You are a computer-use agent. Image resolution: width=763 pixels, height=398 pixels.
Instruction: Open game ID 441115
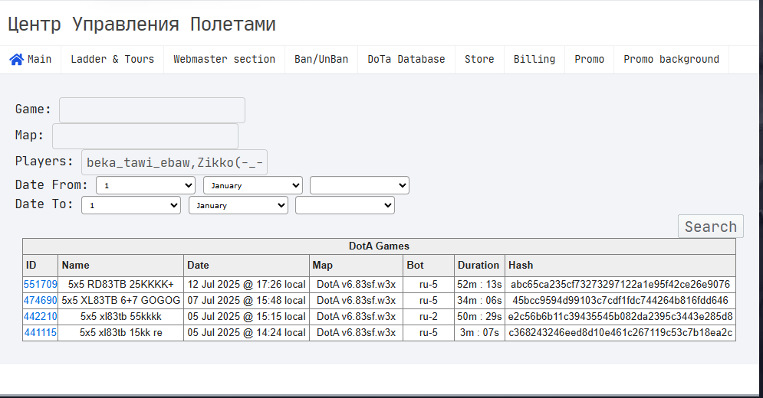pyautogui.click(x=41, y=332)
